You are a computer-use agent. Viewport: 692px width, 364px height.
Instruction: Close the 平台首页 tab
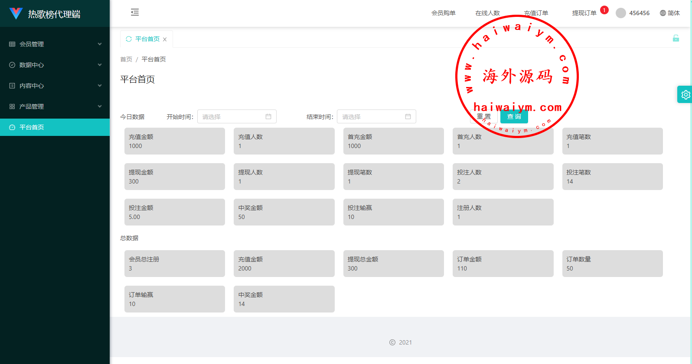[165, 39]
